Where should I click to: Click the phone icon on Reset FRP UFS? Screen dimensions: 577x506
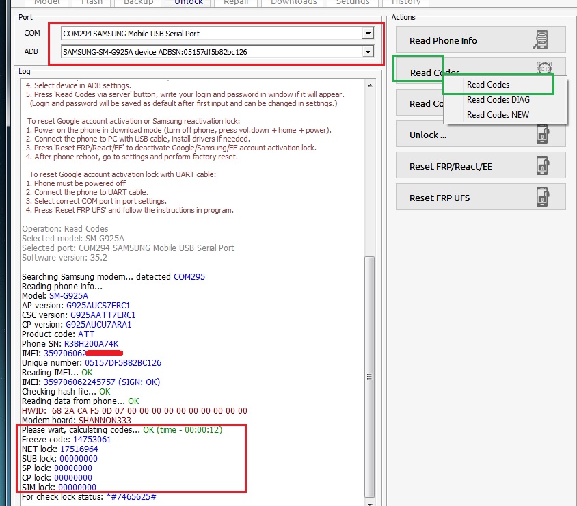543,197
